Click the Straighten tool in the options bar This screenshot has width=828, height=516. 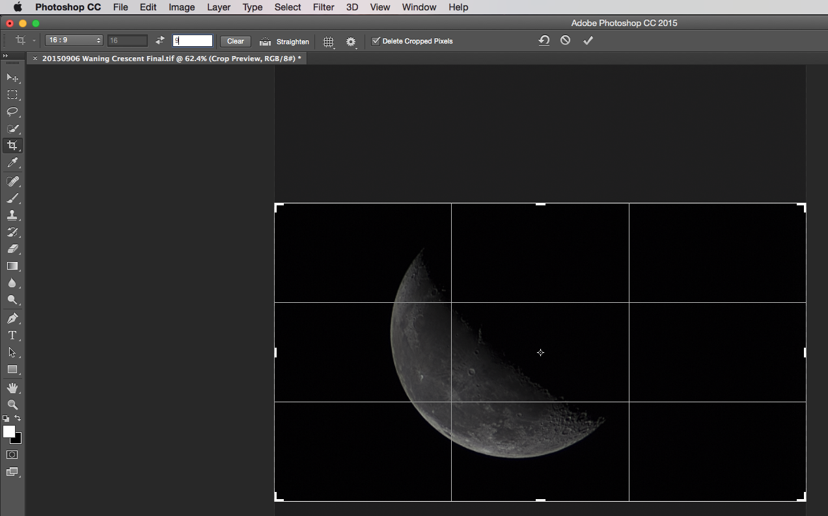pos(284,41)
